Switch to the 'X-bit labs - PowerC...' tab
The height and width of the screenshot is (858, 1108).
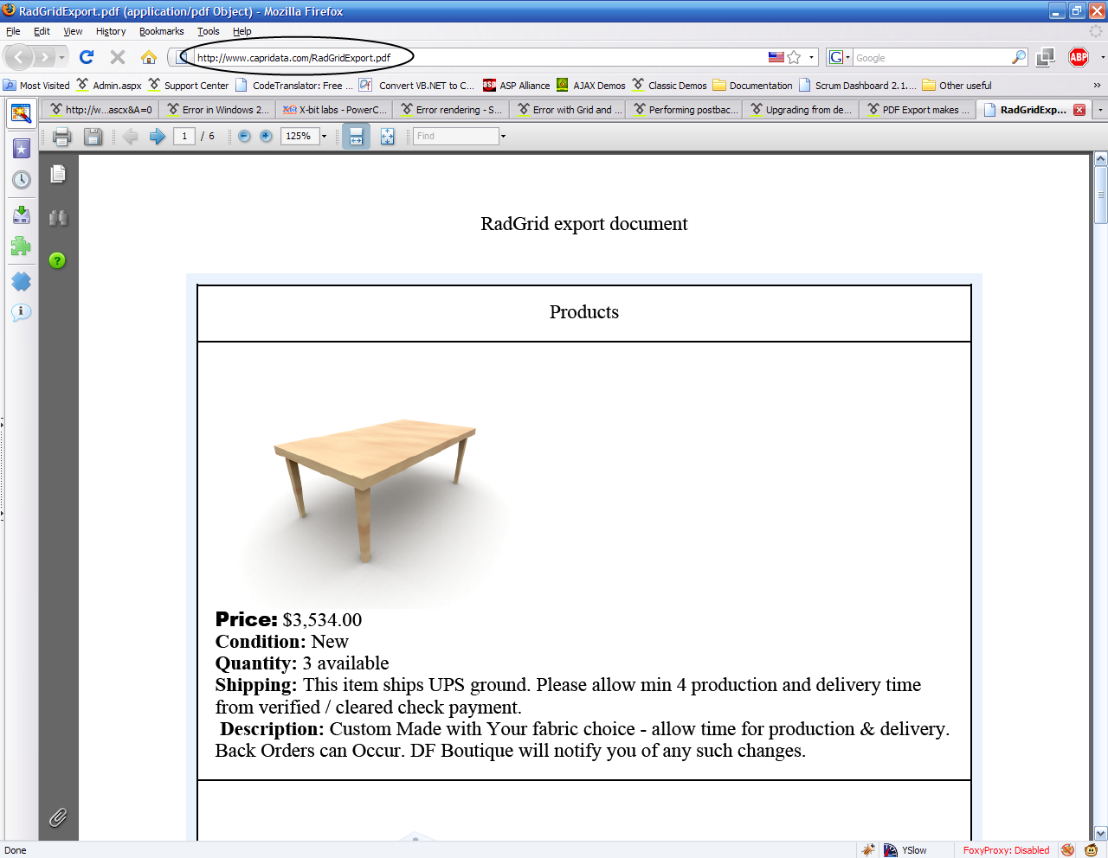pos(334,110)
